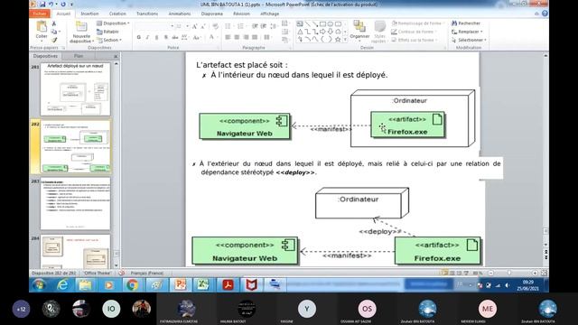This screenshot has height=325, width=578.
Task: Click the Copy icon in Presse-papiers
Action: [x=54, y=32]
